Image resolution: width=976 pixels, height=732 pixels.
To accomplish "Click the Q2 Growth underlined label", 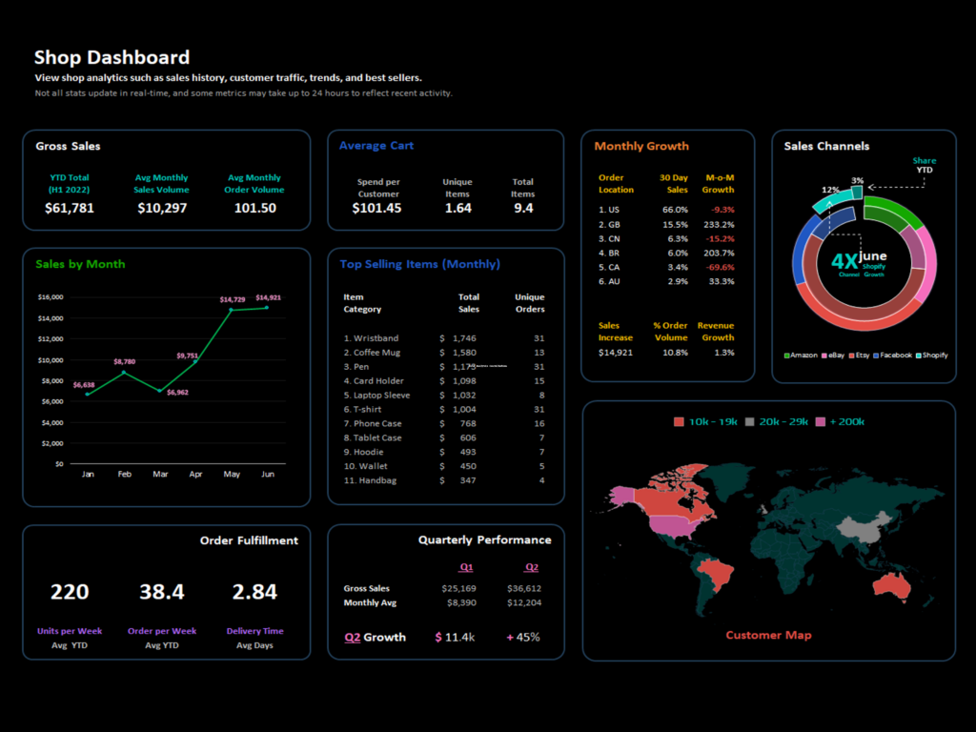I will coord(375,638).
